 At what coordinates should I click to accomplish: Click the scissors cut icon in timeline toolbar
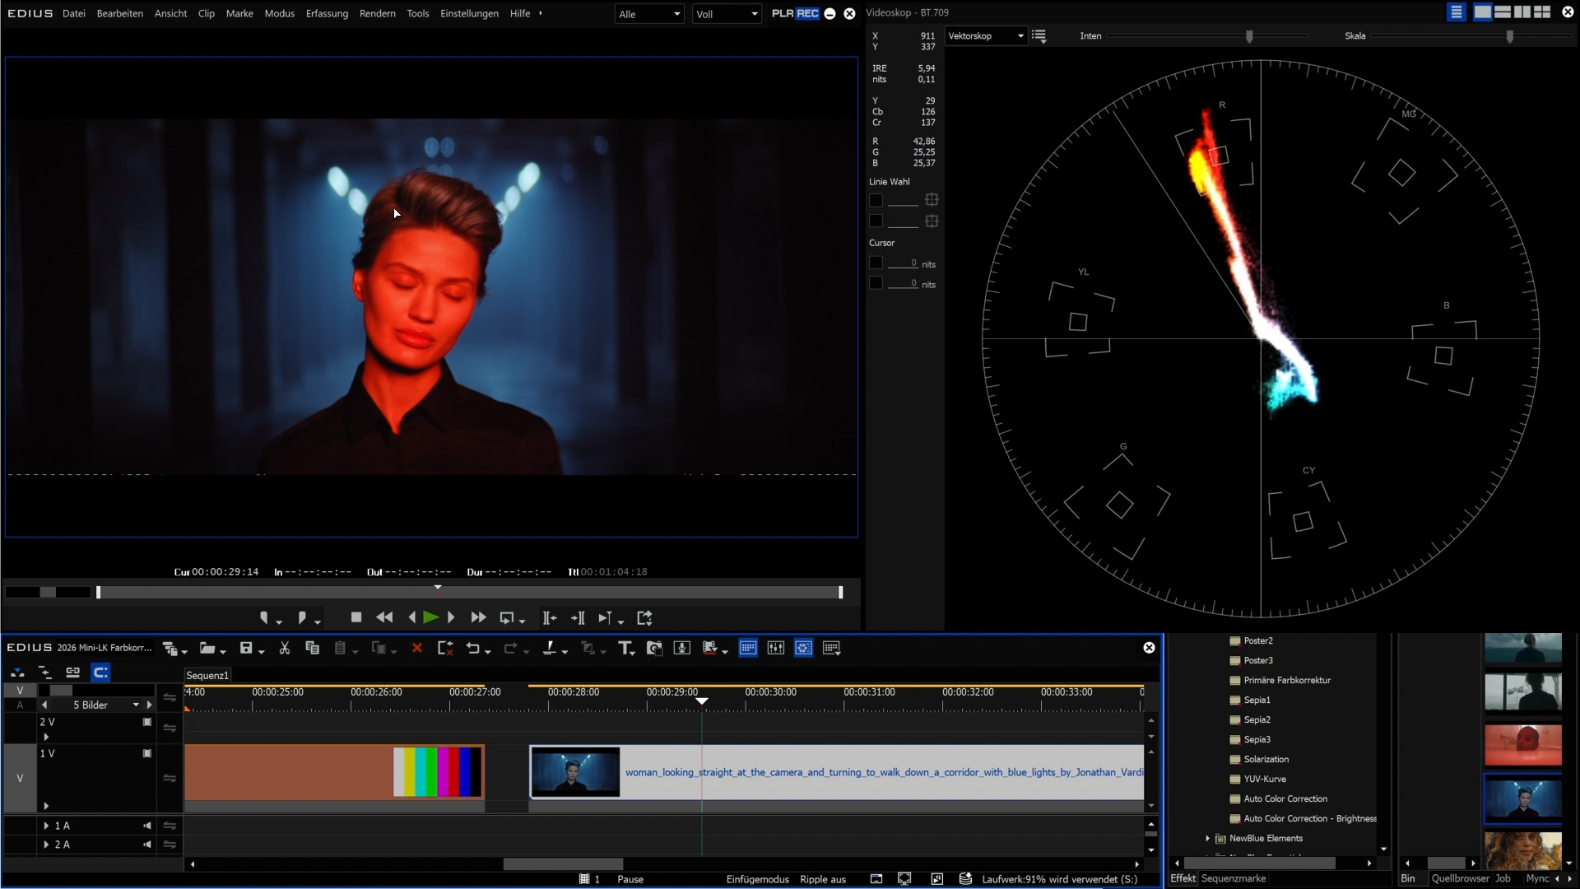click(285, 649)
